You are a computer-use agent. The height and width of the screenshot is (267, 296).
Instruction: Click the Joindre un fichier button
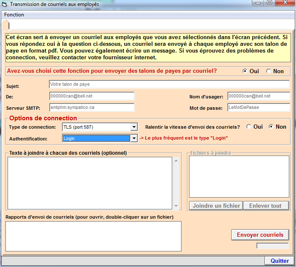pos(216,206)
